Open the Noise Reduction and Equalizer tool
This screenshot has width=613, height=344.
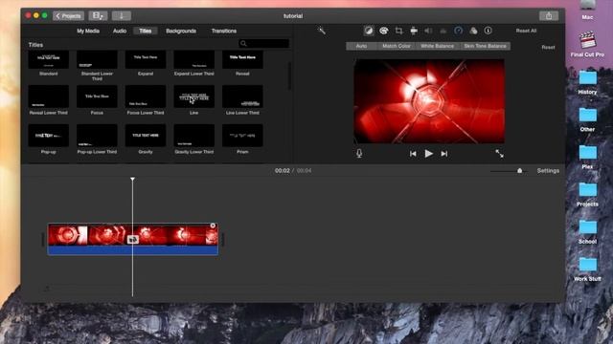[x=443, y=31]
